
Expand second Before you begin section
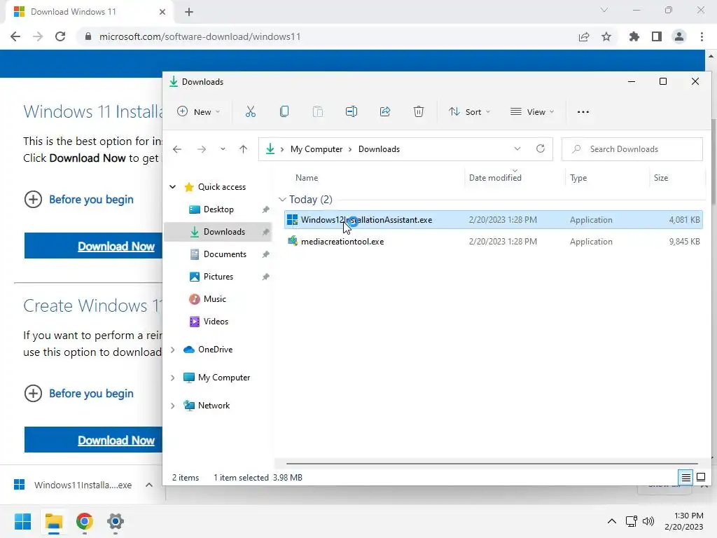point(78,394)
